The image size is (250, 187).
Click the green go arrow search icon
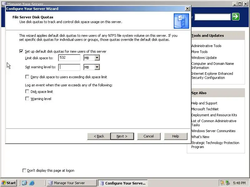pos(236,17)
